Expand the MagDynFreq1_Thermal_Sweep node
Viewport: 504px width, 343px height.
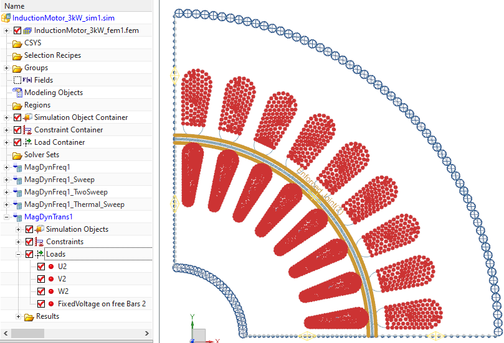tap(6, 204)
